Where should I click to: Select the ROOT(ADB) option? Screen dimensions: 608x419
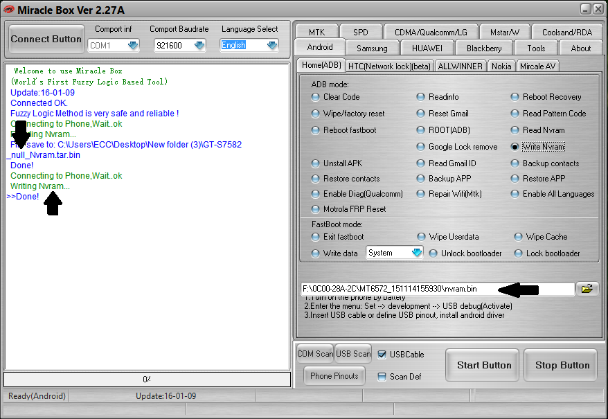coord(420,130)
